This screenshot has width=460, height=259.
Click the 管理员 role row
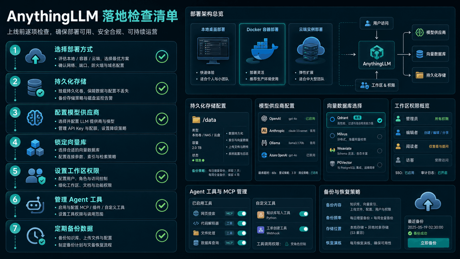tap(423, 119)
